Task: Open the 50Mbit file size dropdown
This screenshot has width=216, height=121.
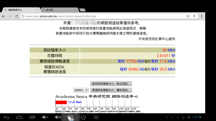Action: (x=81, y=90)
